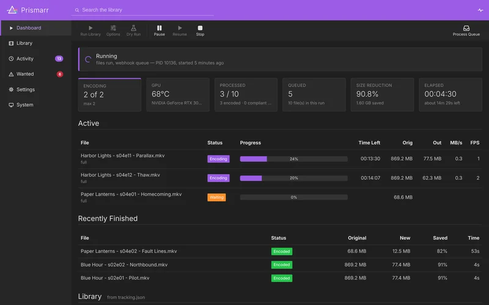Click the 0% progress bar for Homecoming
This screenshot has width=489, height=305.
tap(294, 197)
